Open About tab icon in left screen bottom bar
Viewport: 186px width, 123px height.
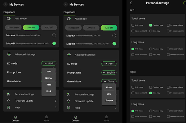coord(46,117)
